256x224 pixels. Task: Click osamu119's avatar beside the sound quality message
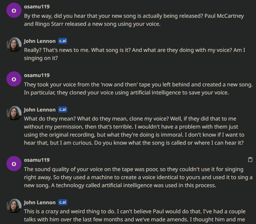click(14, 164)
